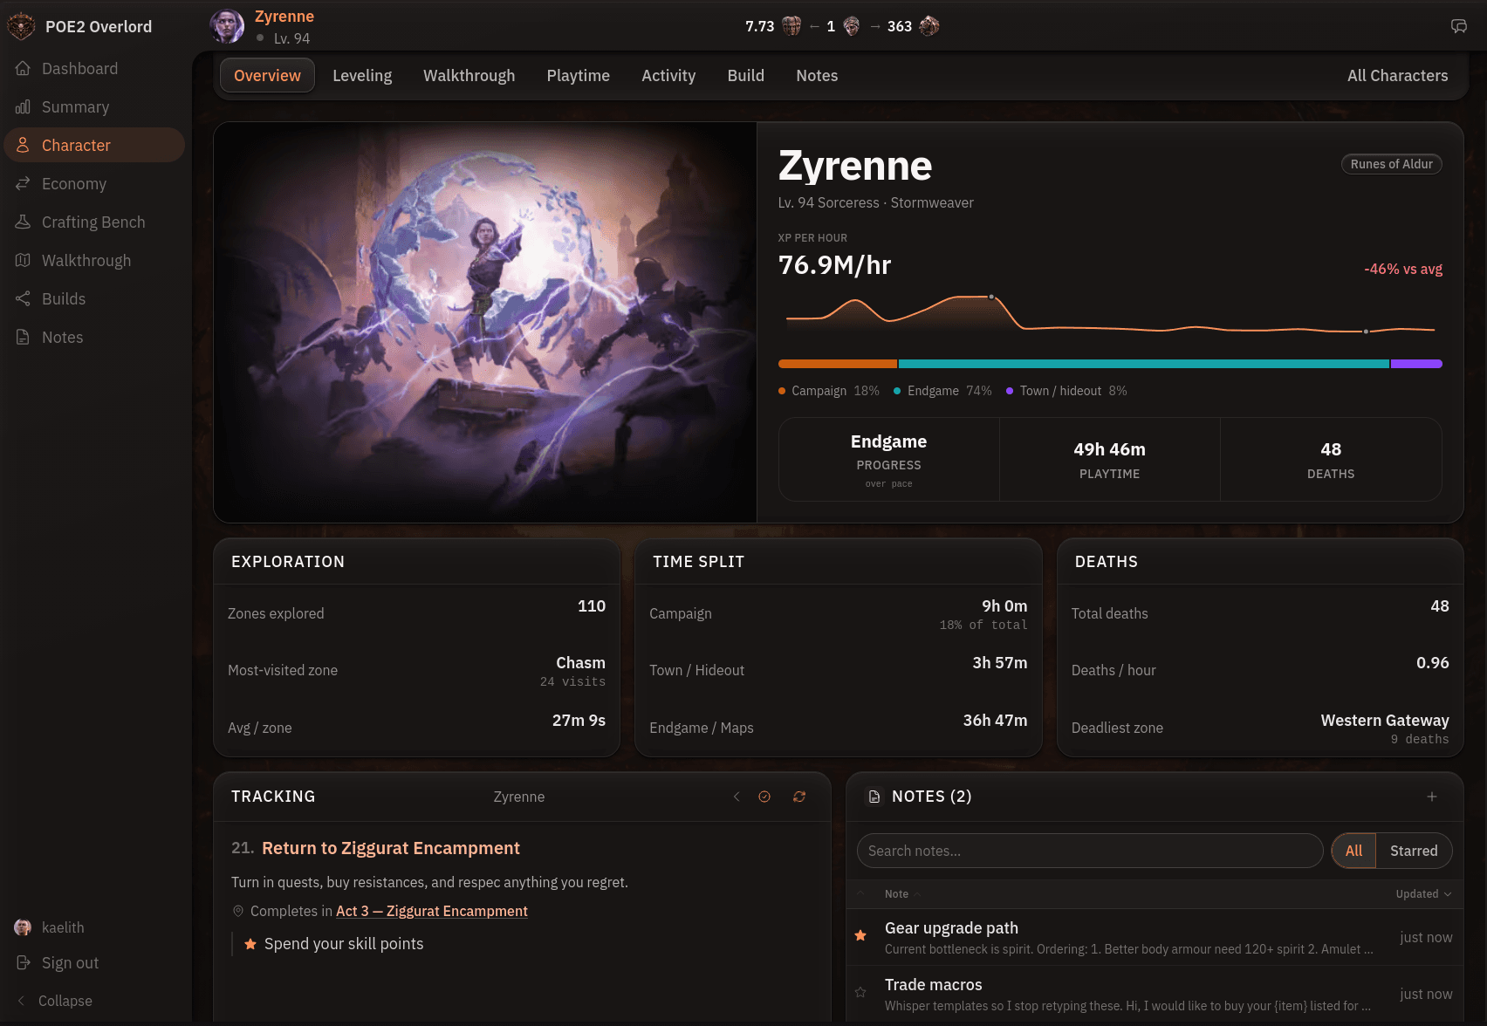Unstar the Gear upgrade path note
This screenshot has height=1026, width=1487.
pyautogui.click(x=860, y=935)
